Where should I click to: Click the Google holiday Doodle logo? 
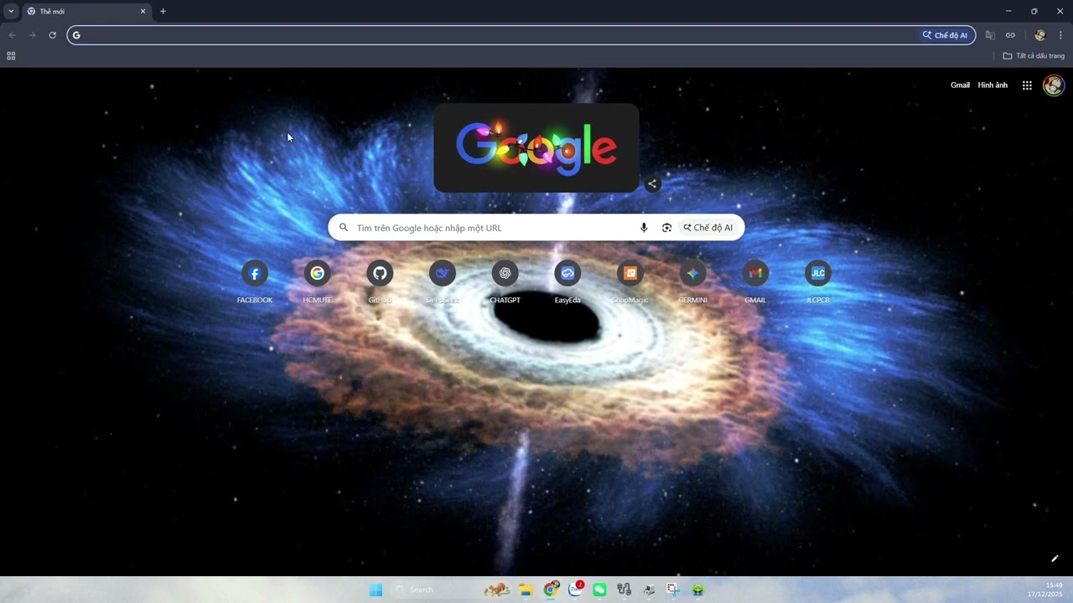point(536,148)
